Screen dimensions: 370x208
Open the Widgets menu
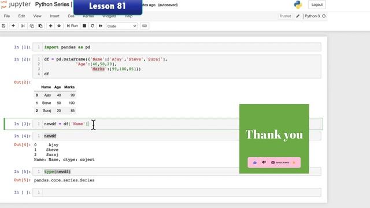109,16
